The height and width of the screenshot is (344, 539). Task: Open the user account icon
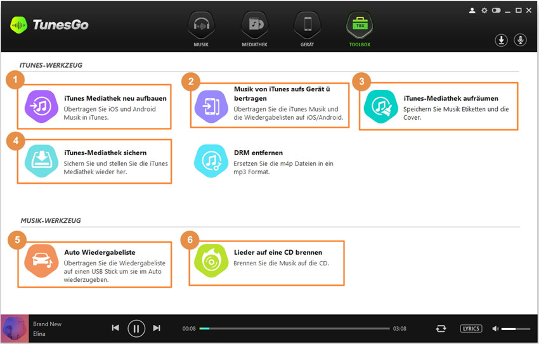pos(472,11)
